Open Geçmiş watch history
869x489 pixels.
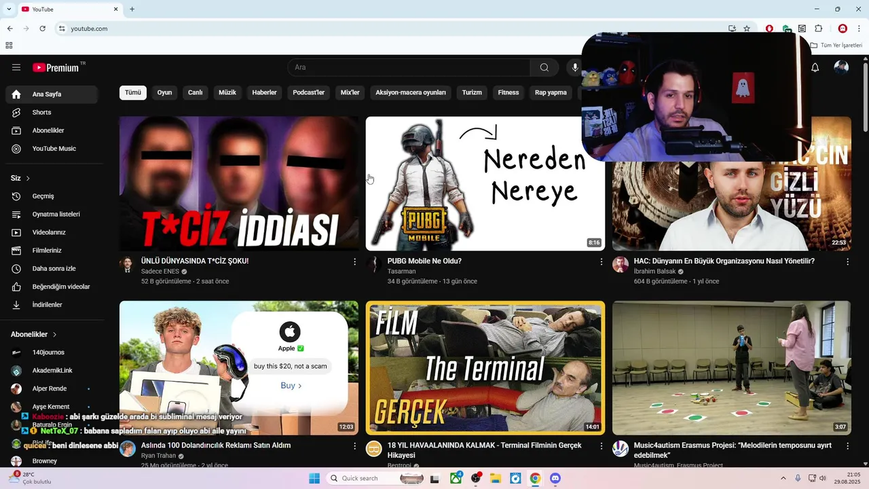(x=52, y=196)
